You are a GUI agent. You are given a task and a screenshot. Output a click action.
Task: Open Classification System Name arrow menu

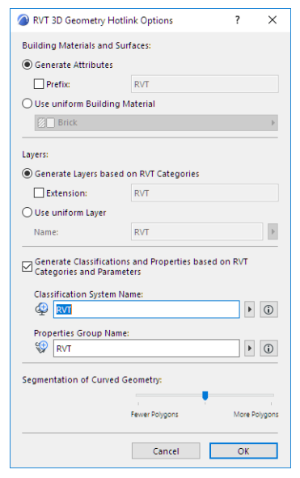click(x=249, y=310)
